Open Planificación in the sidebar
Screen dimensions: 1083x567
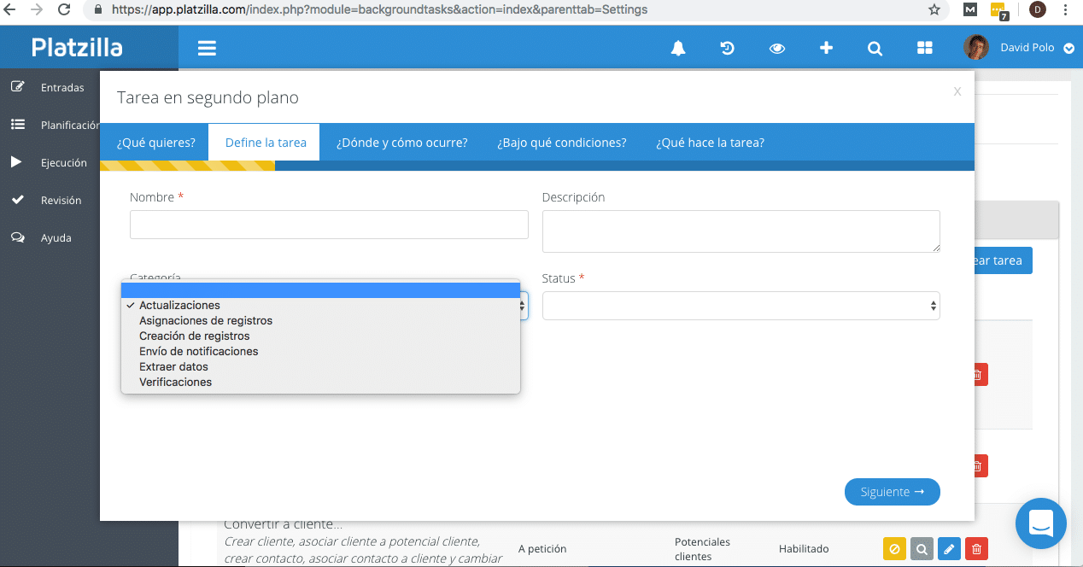(68, 125)
